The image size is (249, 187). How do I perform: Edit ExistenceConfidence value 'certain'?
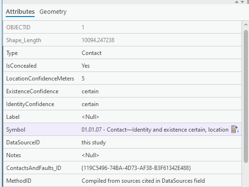(x=90, y=91)
